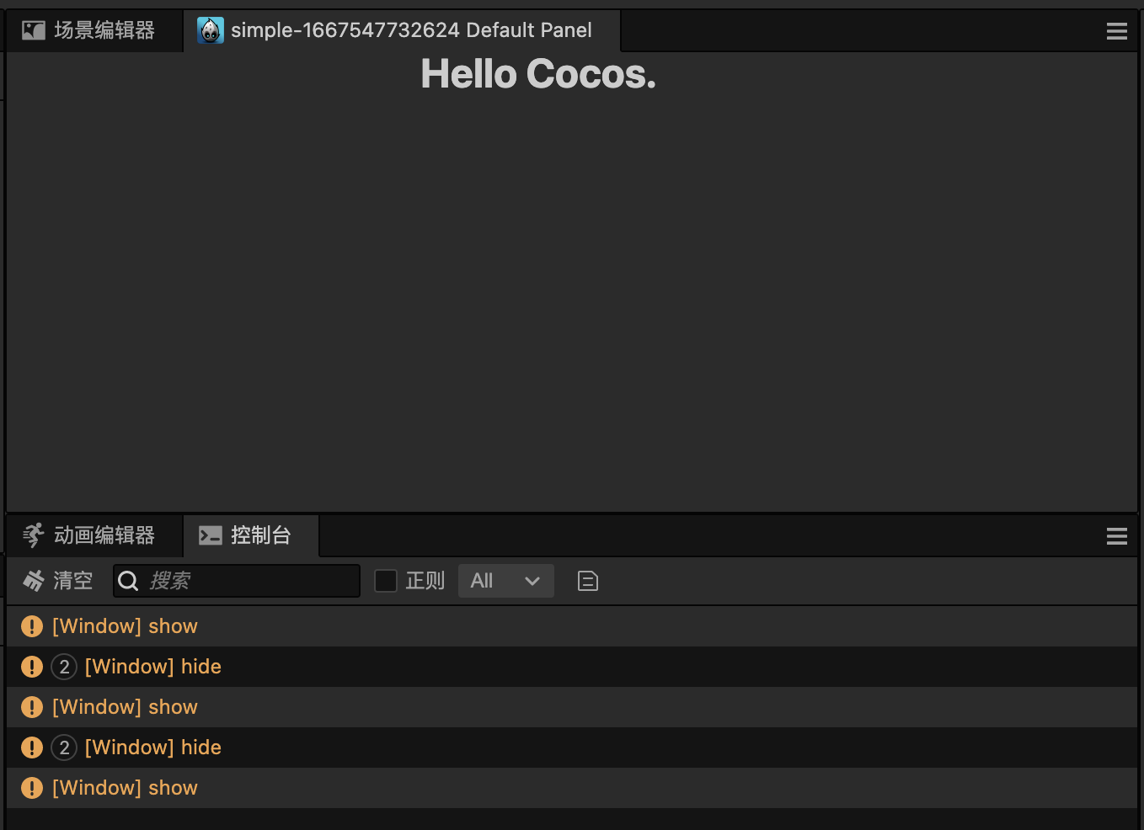
Task: Open the log file icon button
Action: pos(588,581)
